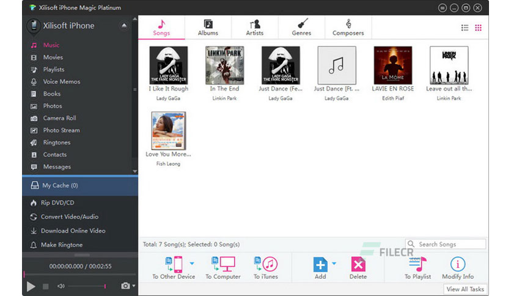Click the Search Songs field

pyautogui.click(x=446, y=244)
